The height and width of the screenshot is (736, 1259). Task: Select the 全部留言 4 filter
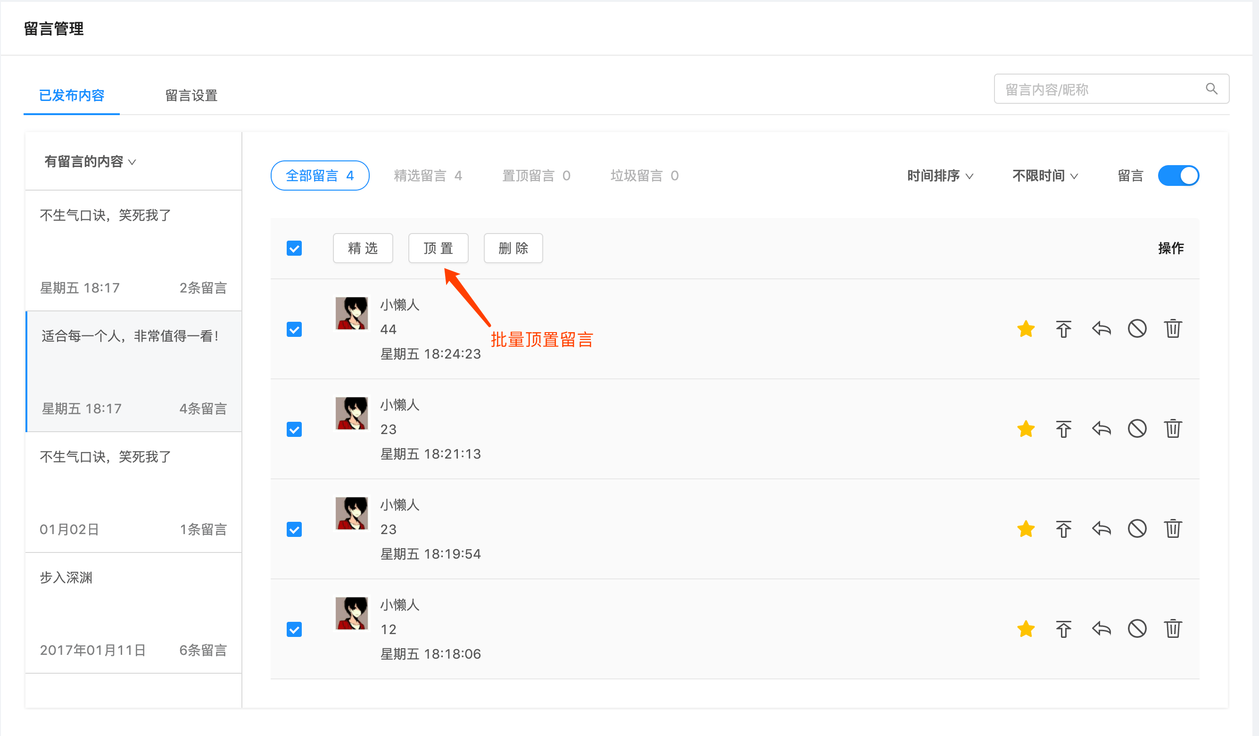point(320,176)
